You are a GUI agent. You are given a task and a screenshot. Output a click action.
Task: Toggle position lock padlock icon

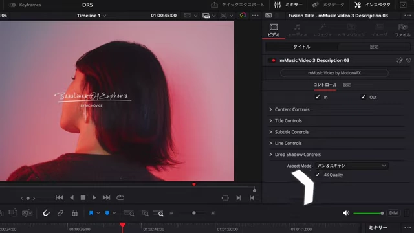click(x=75, y=213)
